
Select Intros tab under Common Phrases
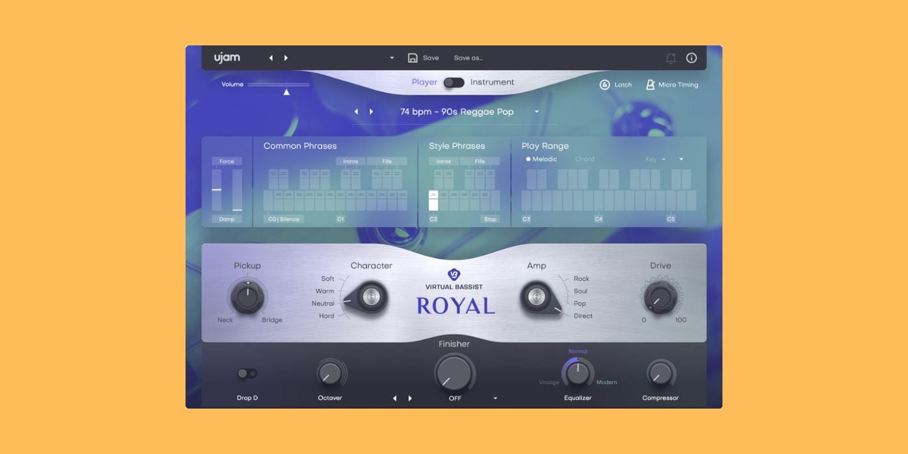pos(350,161)
